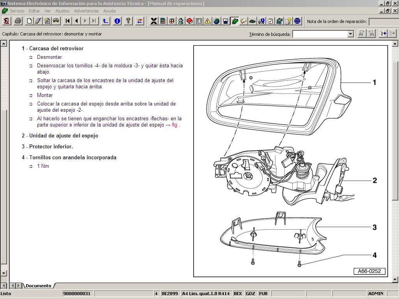Click heading Unidad de ajuste del espejo
Viewport: 399px width, 299px height.
[x=64, y=135]
